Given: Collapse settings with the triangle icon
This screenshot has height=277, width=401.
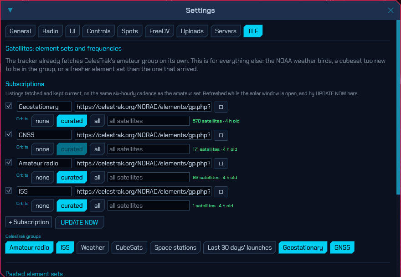Looking at the screenshot, I should pyautogui.click(x=10, y=10).
